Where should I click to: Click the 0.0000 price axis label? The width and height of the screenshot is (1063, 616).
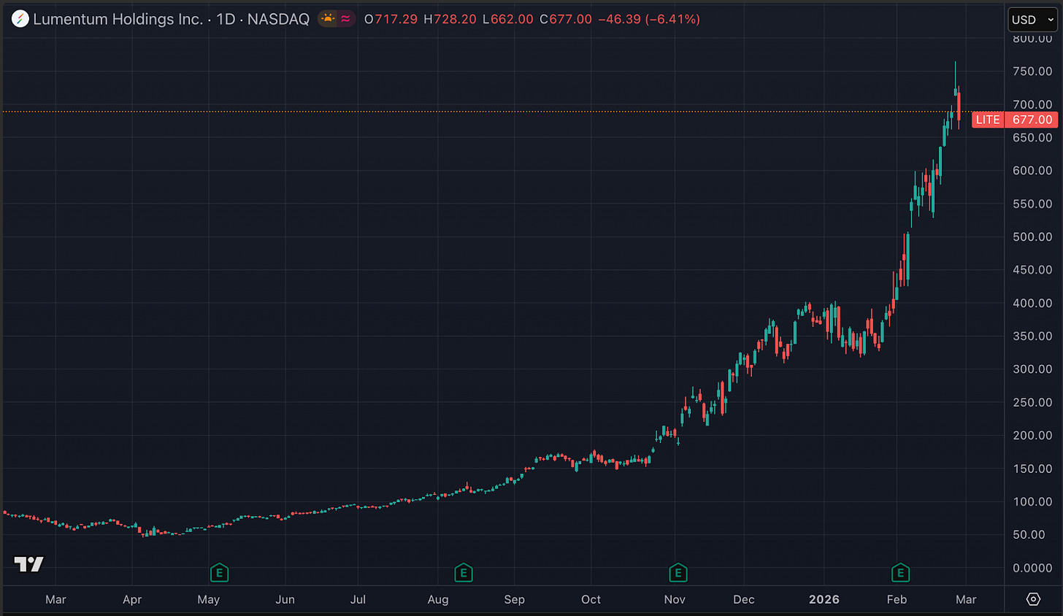(1032, 568)
